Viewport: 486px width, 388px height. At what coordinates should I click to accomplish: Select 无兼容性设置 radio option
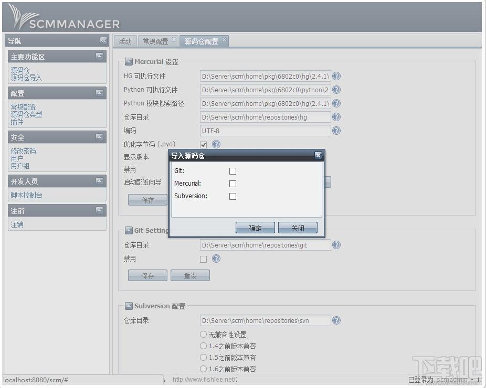[x=203, y=335]
